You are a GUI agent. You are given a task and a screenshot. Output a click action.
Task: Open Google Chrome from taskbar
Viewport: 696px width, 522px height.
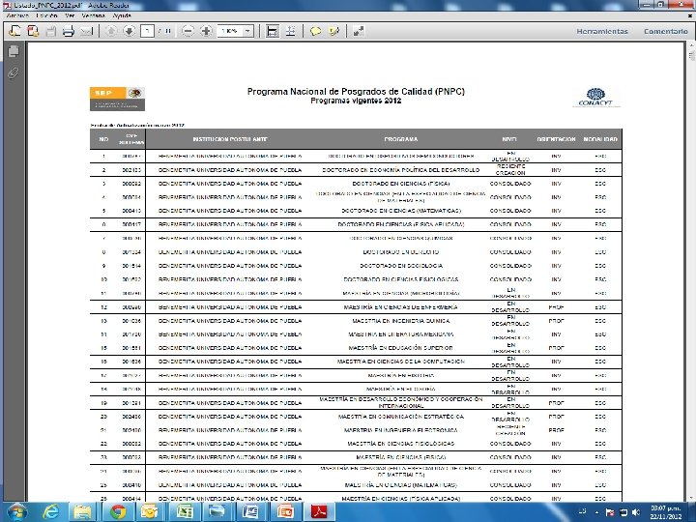point(118,512)
